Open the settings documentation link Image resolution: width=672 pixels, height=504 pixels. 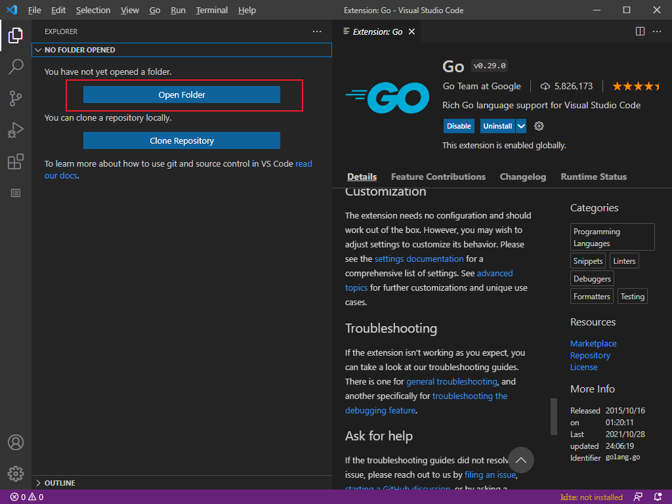point(419,259)
